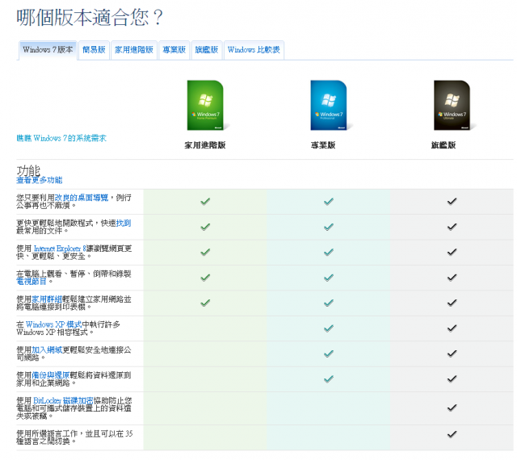The width and height of the screenshot is (517, 460).
Task: Click the green Home Premium box image
Action: [207, 105]
